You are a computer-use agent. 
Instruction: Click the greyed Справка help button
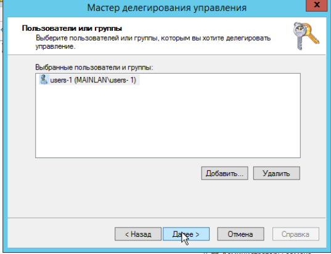(295, 234)
